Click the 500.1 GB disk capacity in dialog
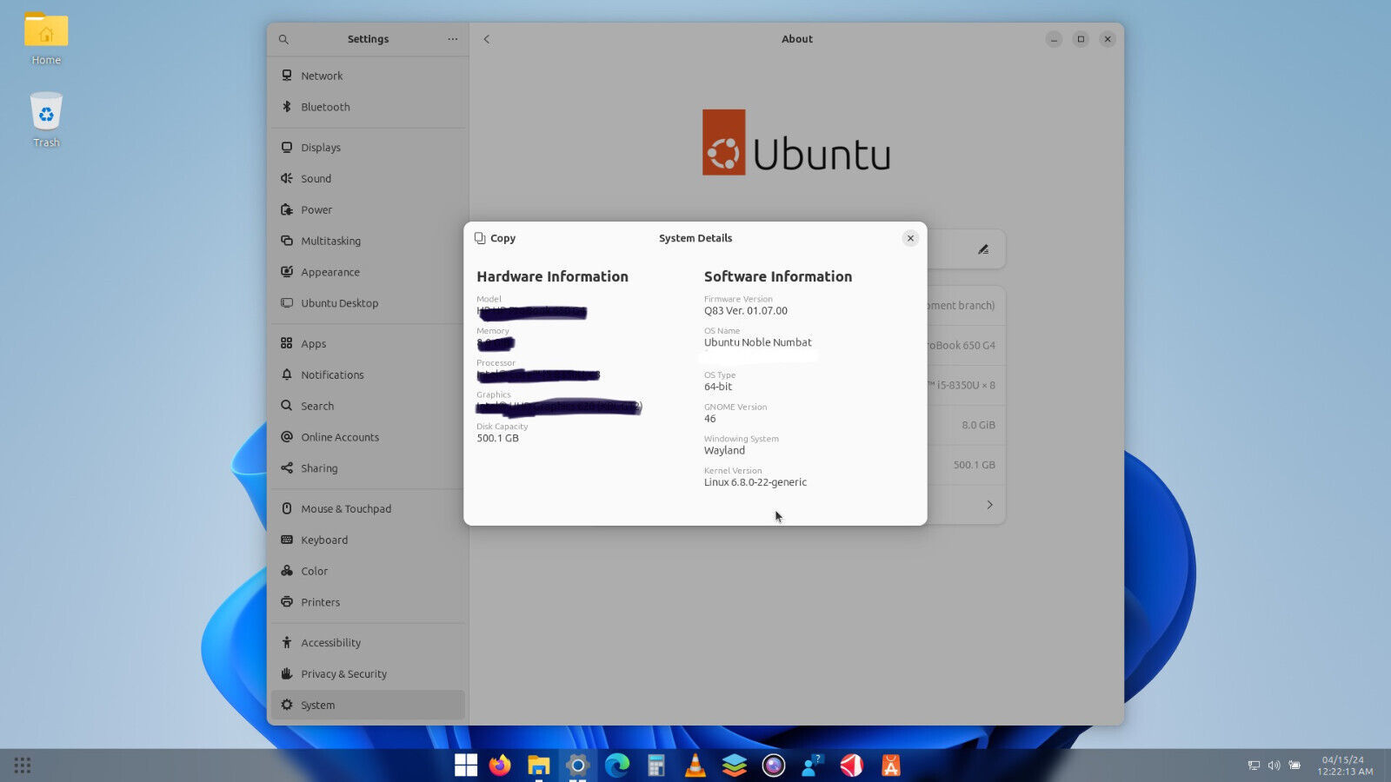This screenshot has width=1391, height=782. [x=497, y=438]
